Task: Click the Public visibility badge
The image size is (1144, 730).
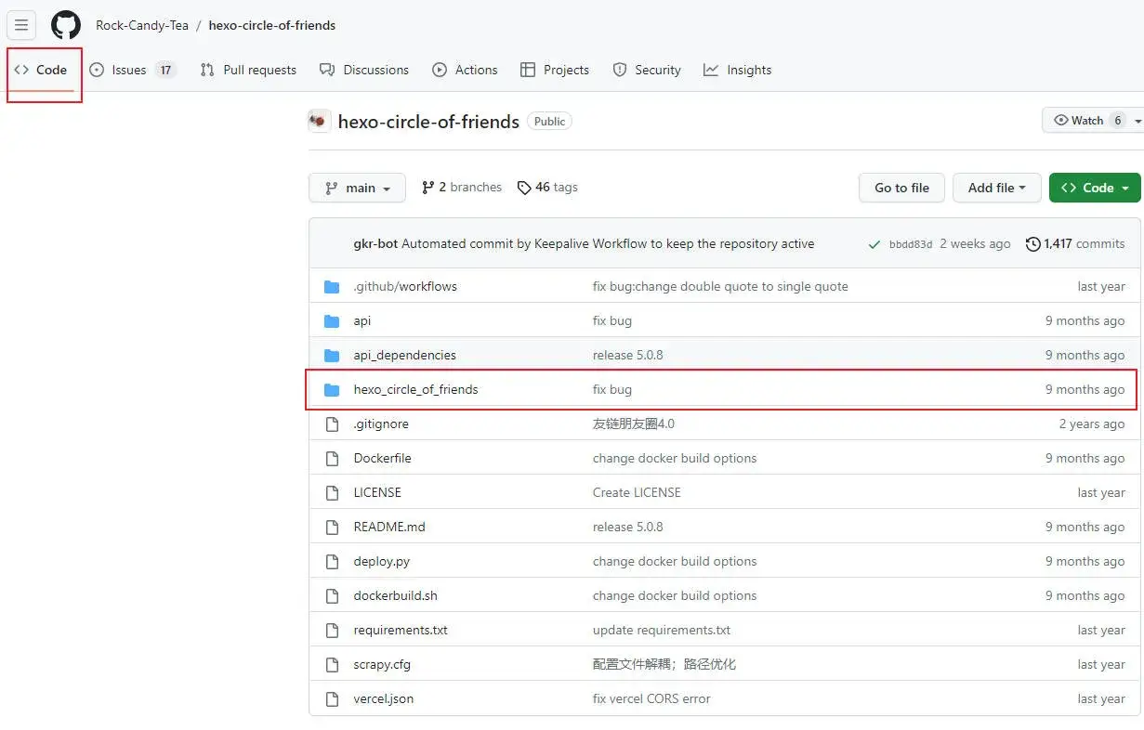Action: 549,122
